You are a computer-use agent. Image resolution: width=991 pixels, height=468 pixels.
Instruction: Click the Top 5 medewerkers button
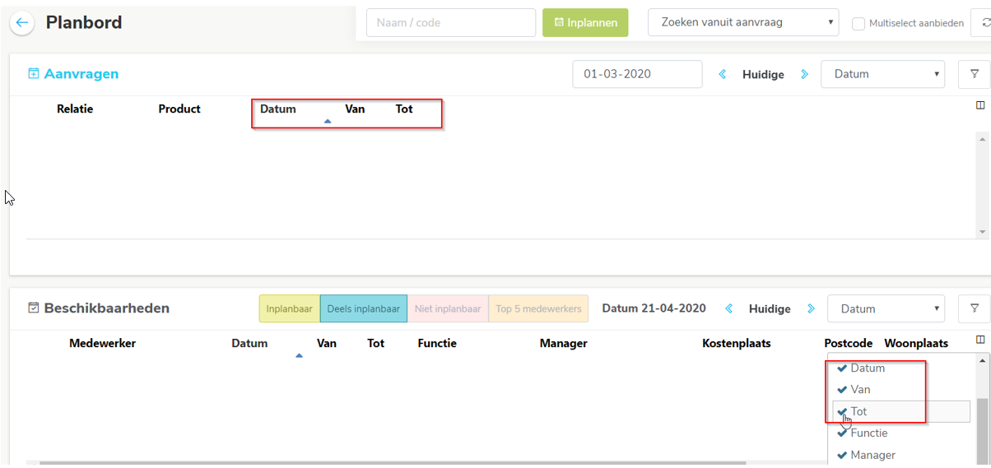point(538,308)
